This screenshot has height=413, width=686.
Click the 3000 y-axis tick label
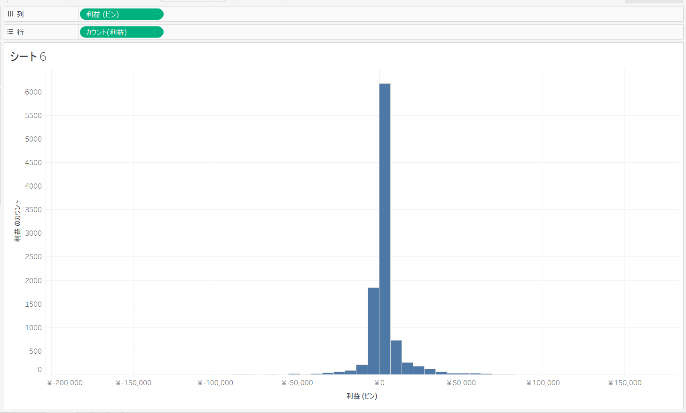[x=33, y=233]
